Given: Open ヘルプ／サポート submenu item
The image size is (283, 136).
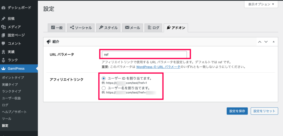Looking at the screenshot, I should pyautogui.click(x=14, y=112).
